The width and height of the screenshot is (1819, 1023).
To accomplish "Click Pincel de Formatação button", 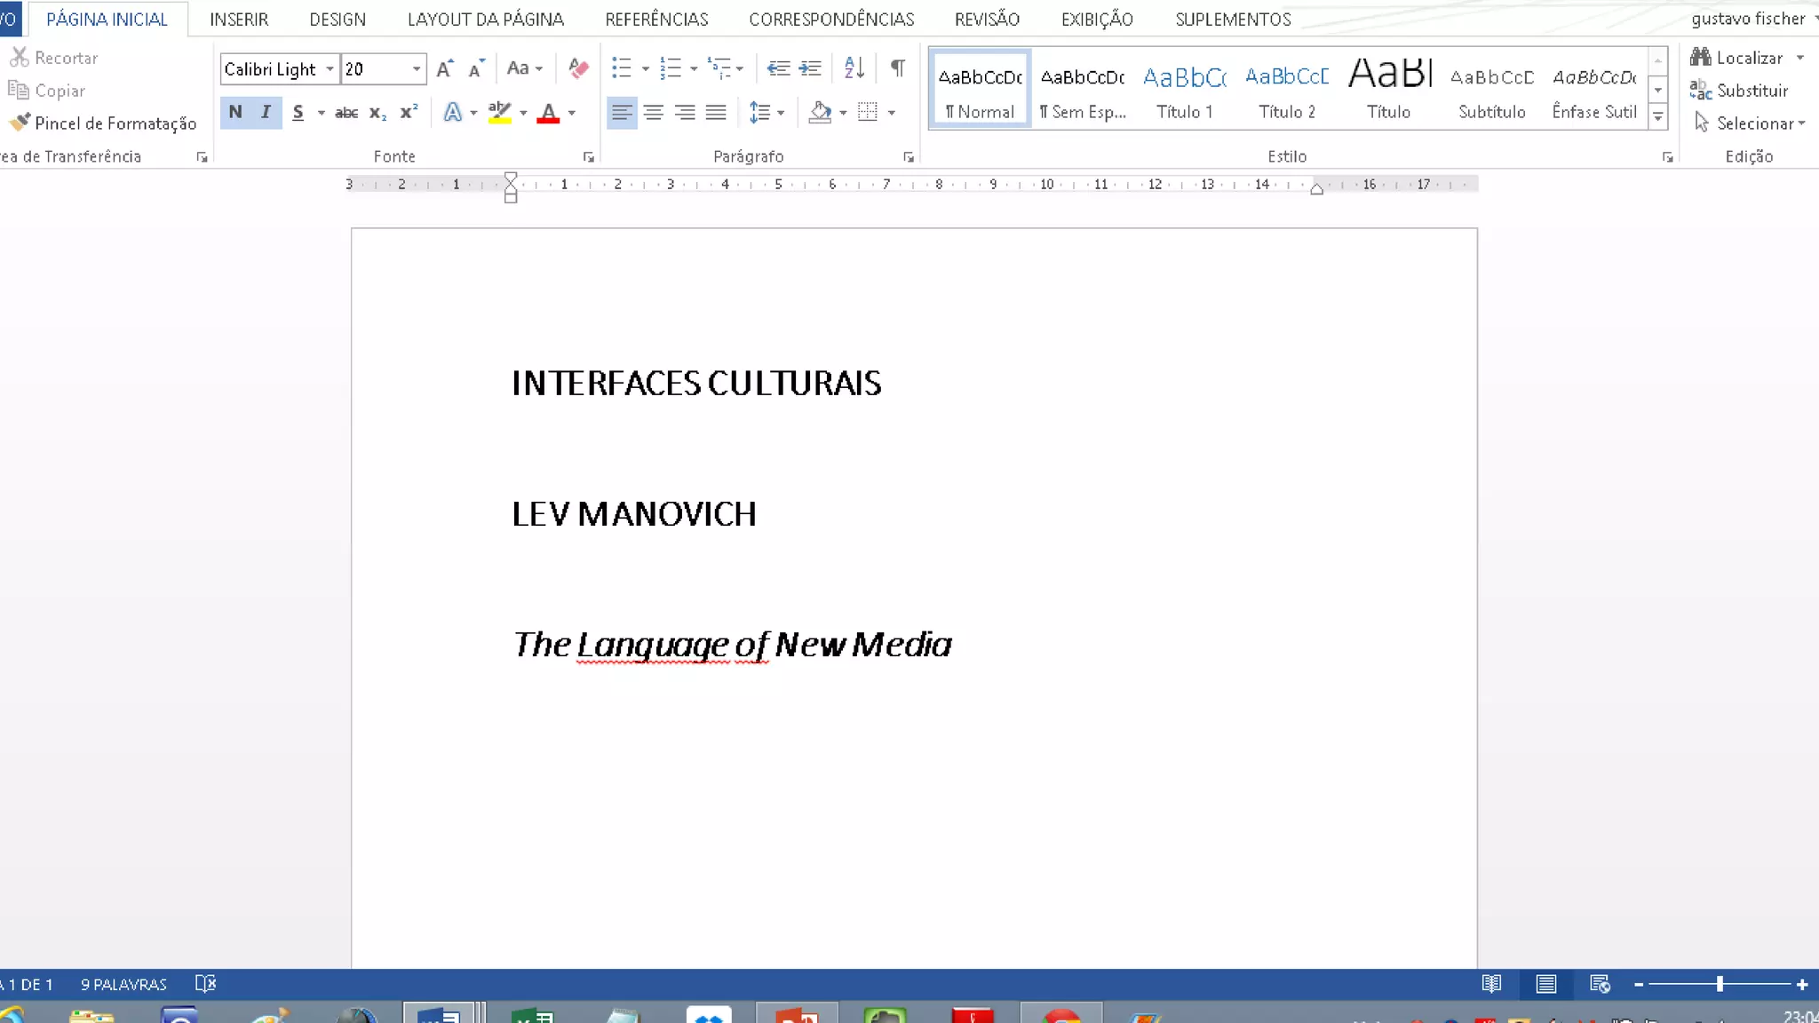I will [x=102, y=123].
